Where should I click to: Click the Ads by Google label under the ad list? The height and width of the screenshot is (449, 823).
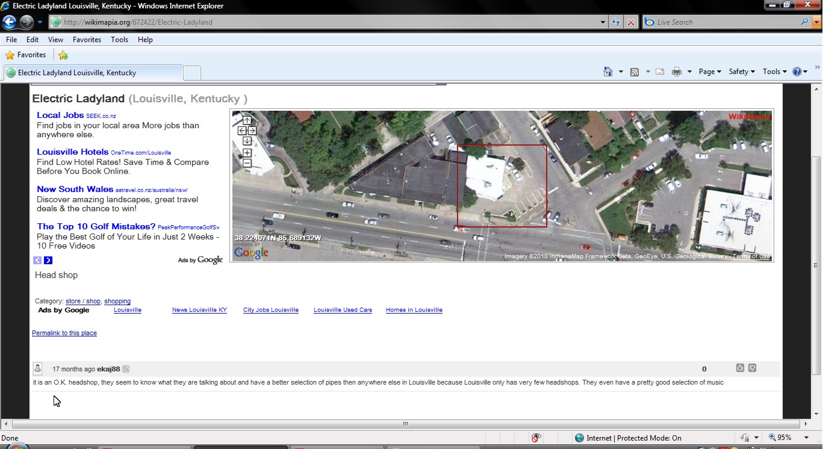pos(200,260)
